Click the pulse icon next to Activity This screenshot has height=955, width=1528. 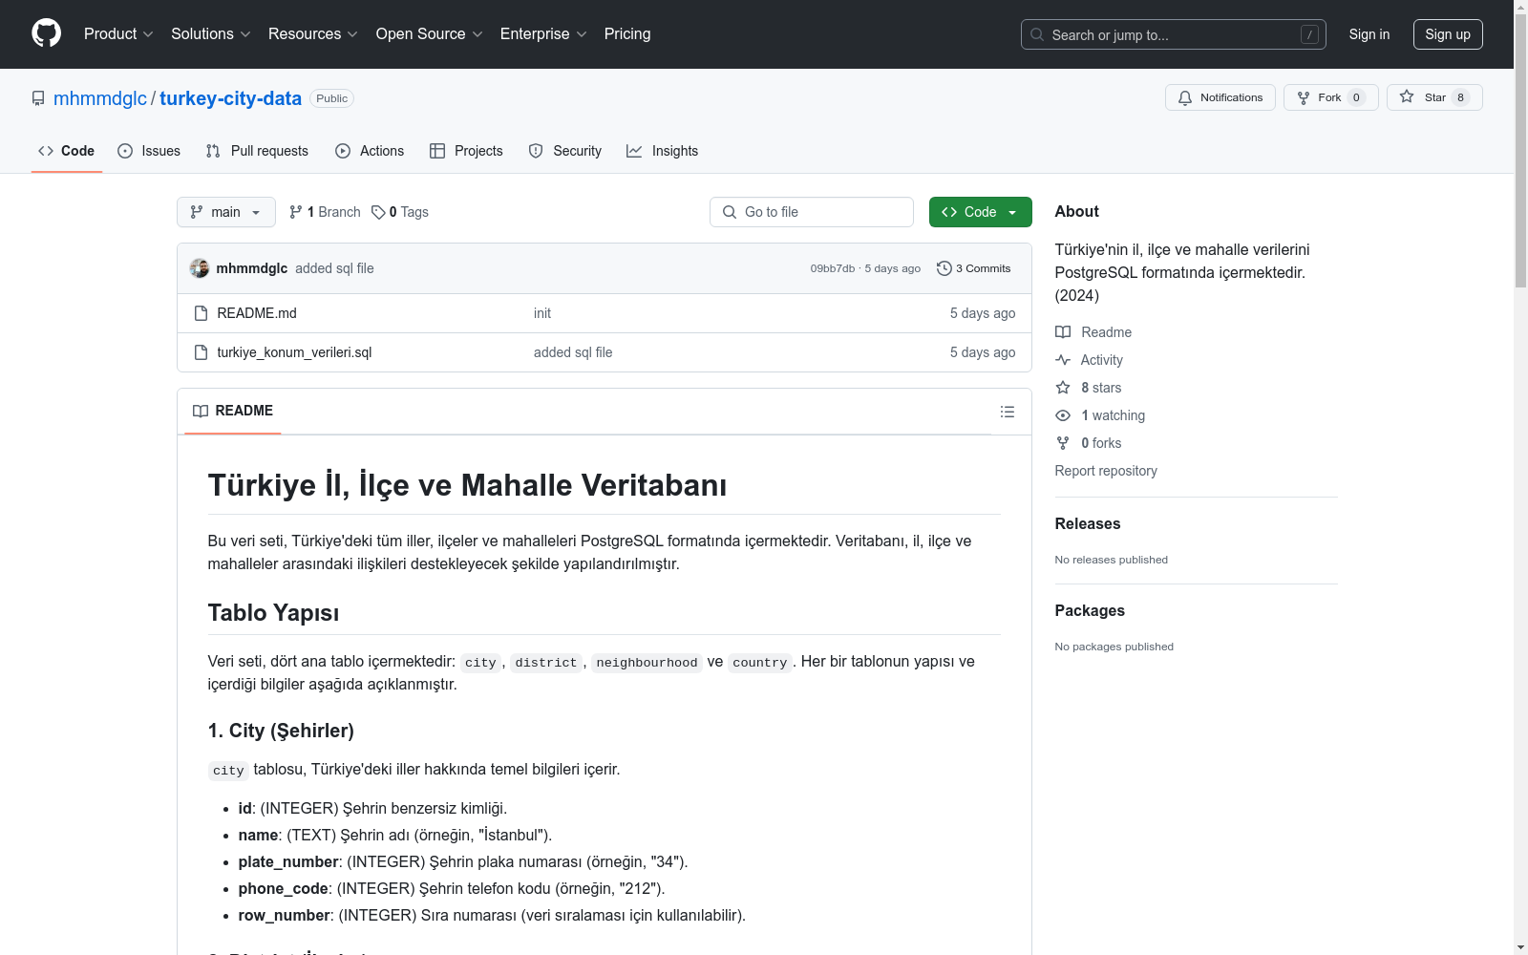pyautogui.click(x=1063, y=360)
